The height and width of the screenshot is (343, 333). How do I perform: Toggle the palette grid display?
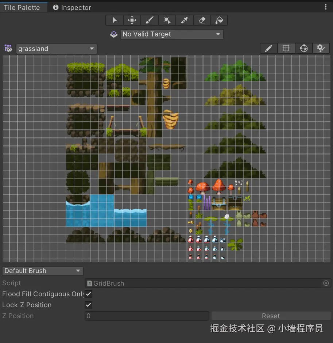pyautogui.click(x=286, y=48)
